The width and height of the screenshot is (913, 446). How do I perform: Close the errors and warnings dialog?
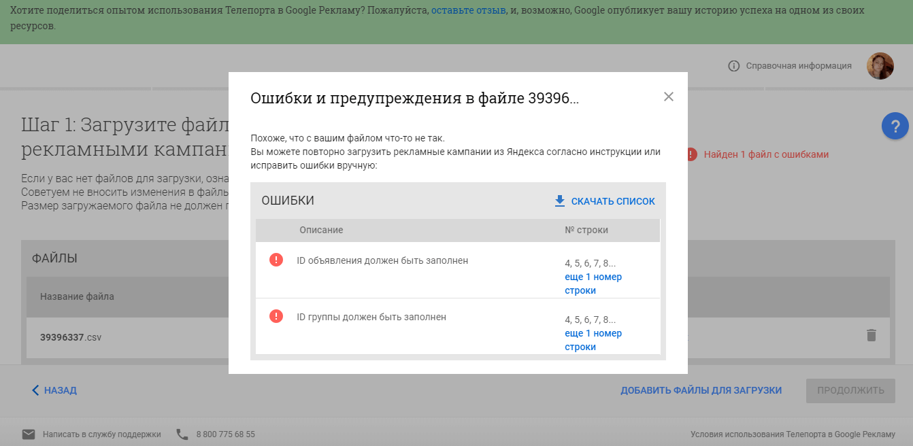668,97
